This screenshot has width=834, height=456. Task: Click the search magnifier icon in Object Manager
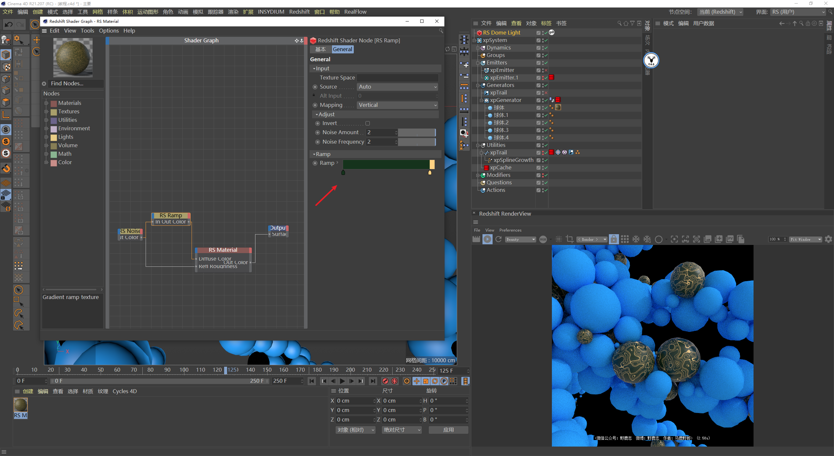619,23
